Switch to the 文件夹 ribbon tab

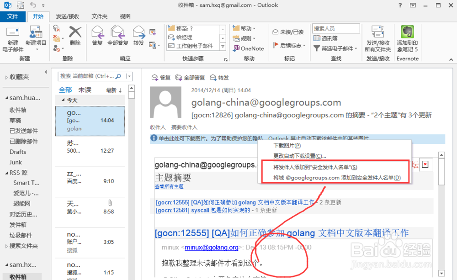99,16
